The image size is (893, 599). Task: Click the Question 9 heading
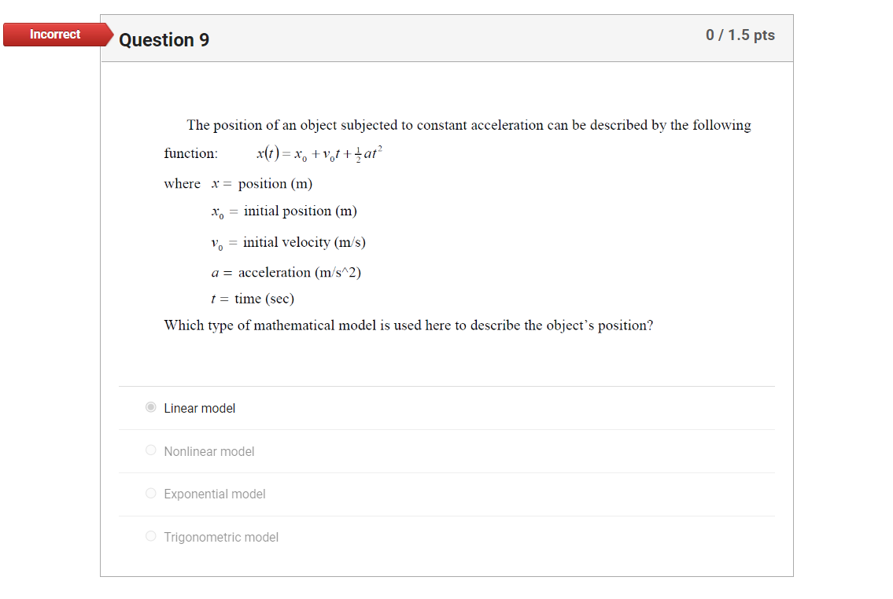pyautogui.click(x=164, y=39)
